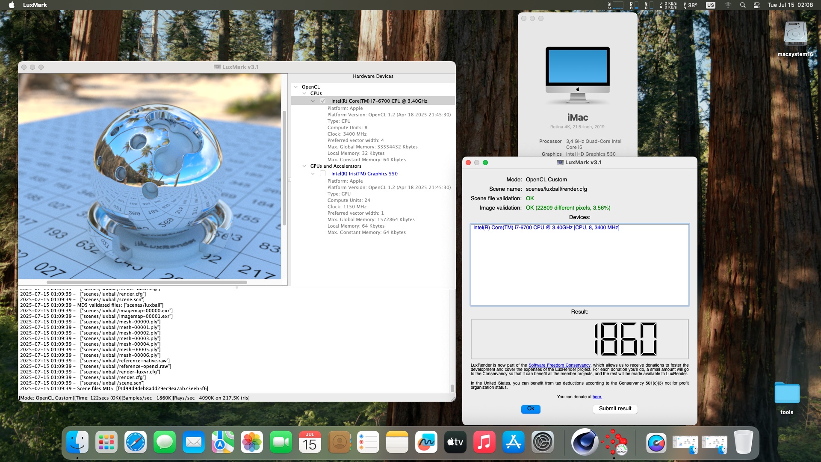Open the macsystem16 drive on the desktop
This screenshot has width=821, height=462.
(x=795, y=34)
